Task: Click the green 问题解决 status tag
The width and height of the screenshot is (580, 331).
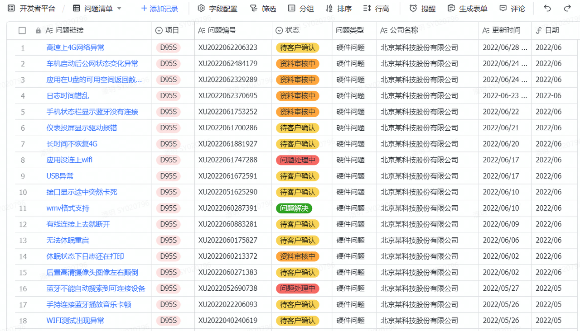Action: click(x=294, y=208)
